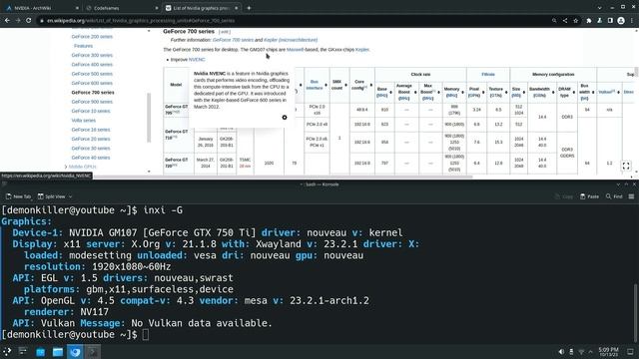Open the application launcher on taskbar
Image resolution: width=639 pixels, height=359 pixels.
click(x=7, y=351)
